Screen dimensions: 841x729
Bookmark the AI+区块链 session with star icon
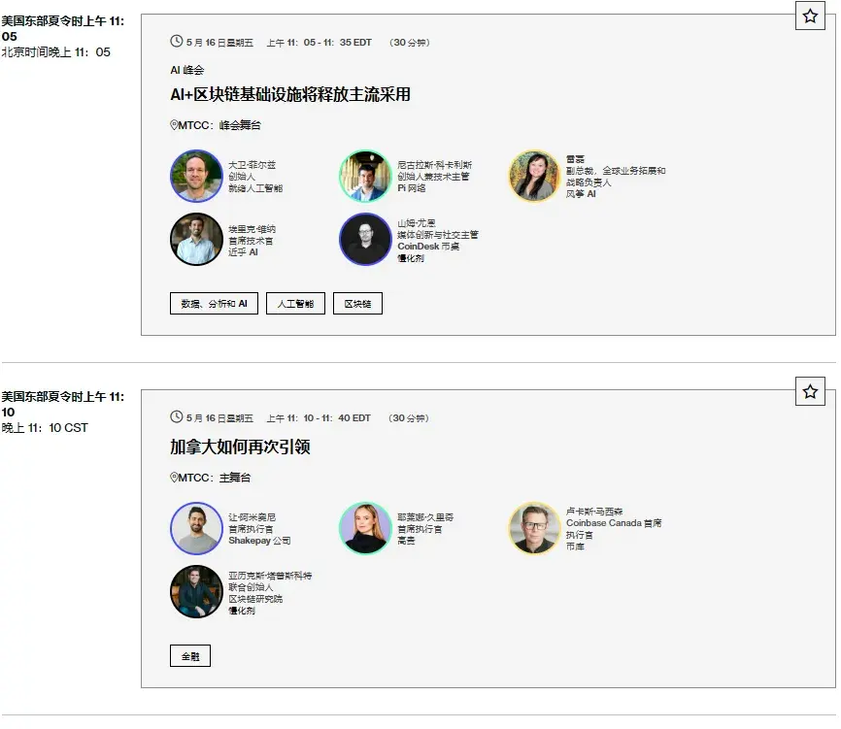[810, 16]
